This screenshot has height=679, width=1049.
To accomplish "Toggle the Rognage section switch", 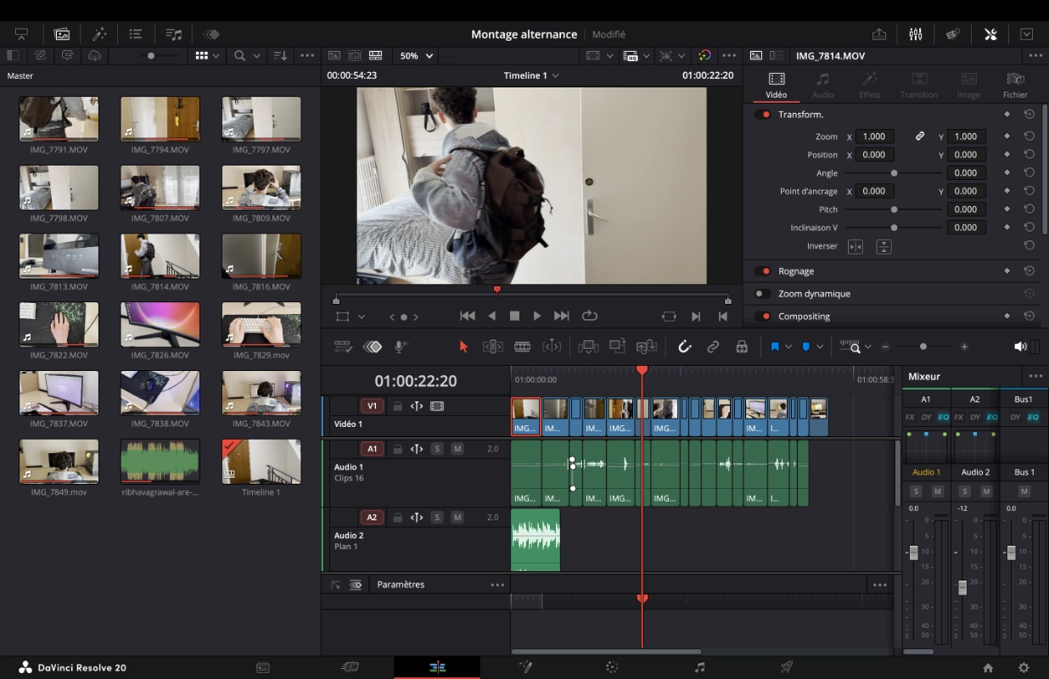I will coord(763,272).
